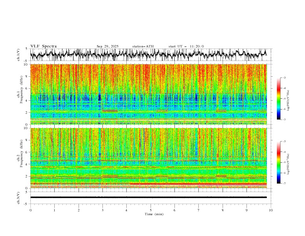Click the "-3" tick on ch.1 colorbar
Screen dimensions: 305x236
click(284, 78)
